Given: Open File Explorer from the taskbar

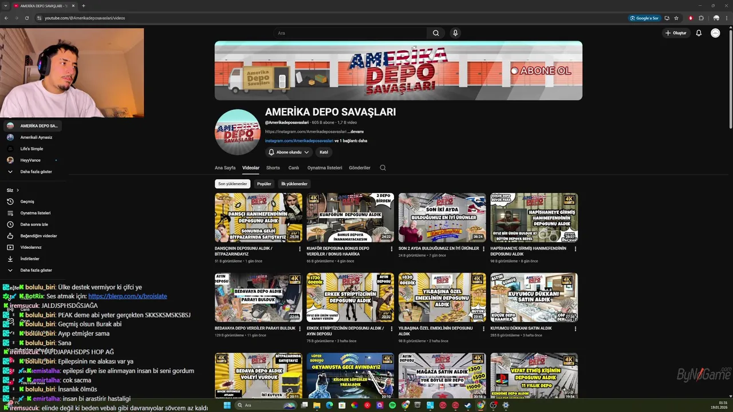Looking at the screenshot, I should tap(317, 405).
